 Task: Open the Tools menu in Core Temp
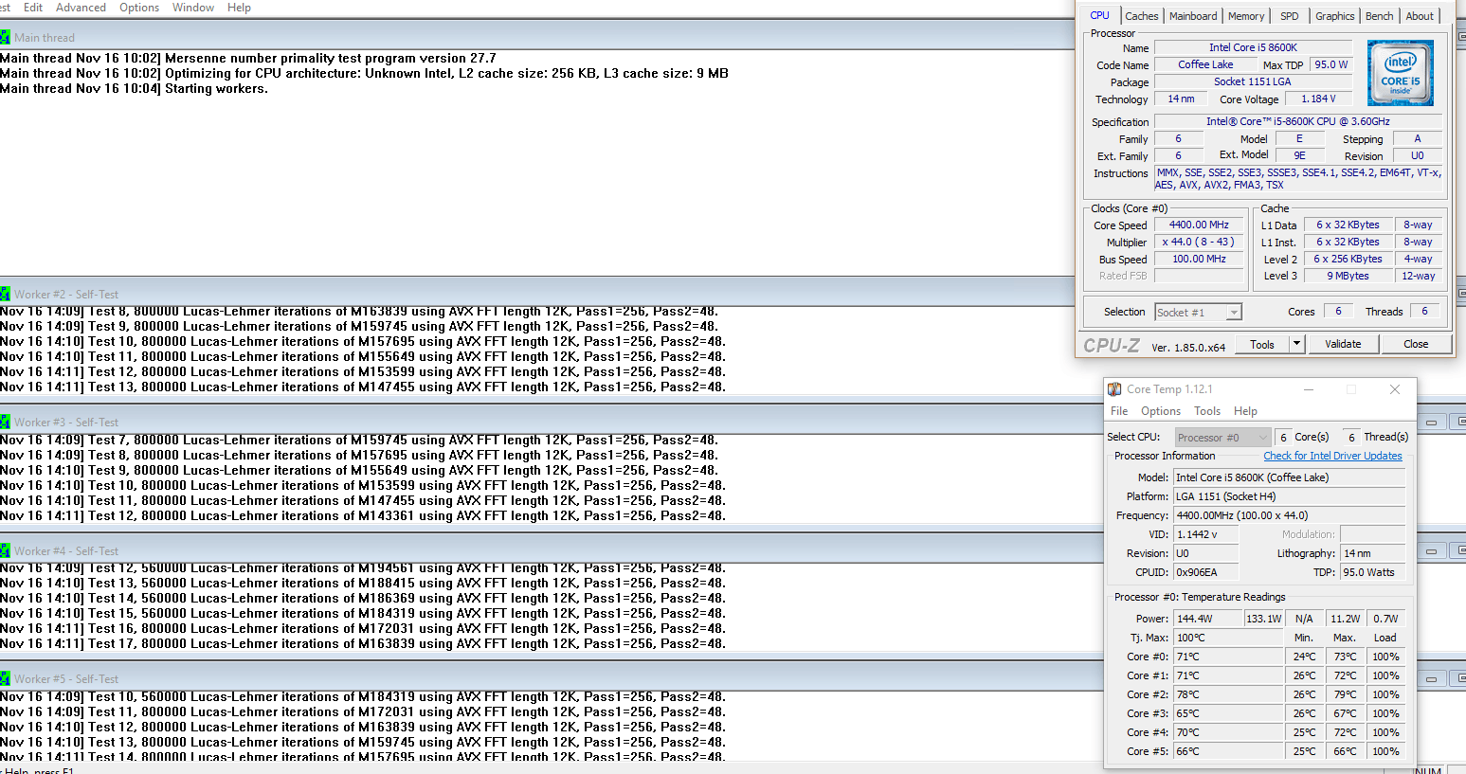(x=1207, y=411)
